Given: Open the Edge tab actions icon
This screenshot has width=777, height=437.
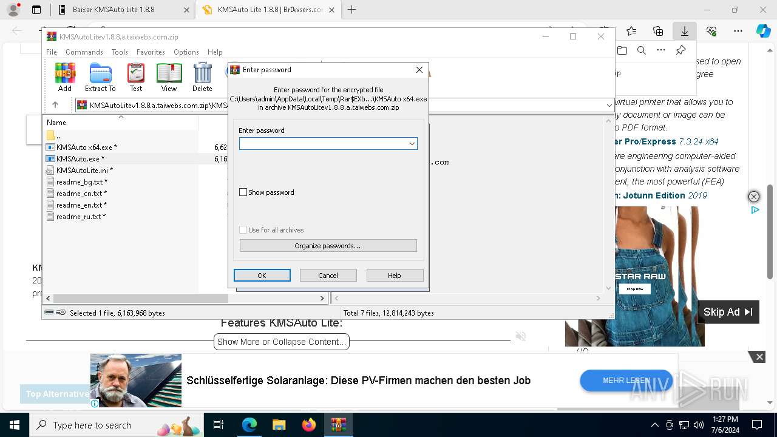Looking at the screenshot, I should pyautogui.click(x=36, y=10).
